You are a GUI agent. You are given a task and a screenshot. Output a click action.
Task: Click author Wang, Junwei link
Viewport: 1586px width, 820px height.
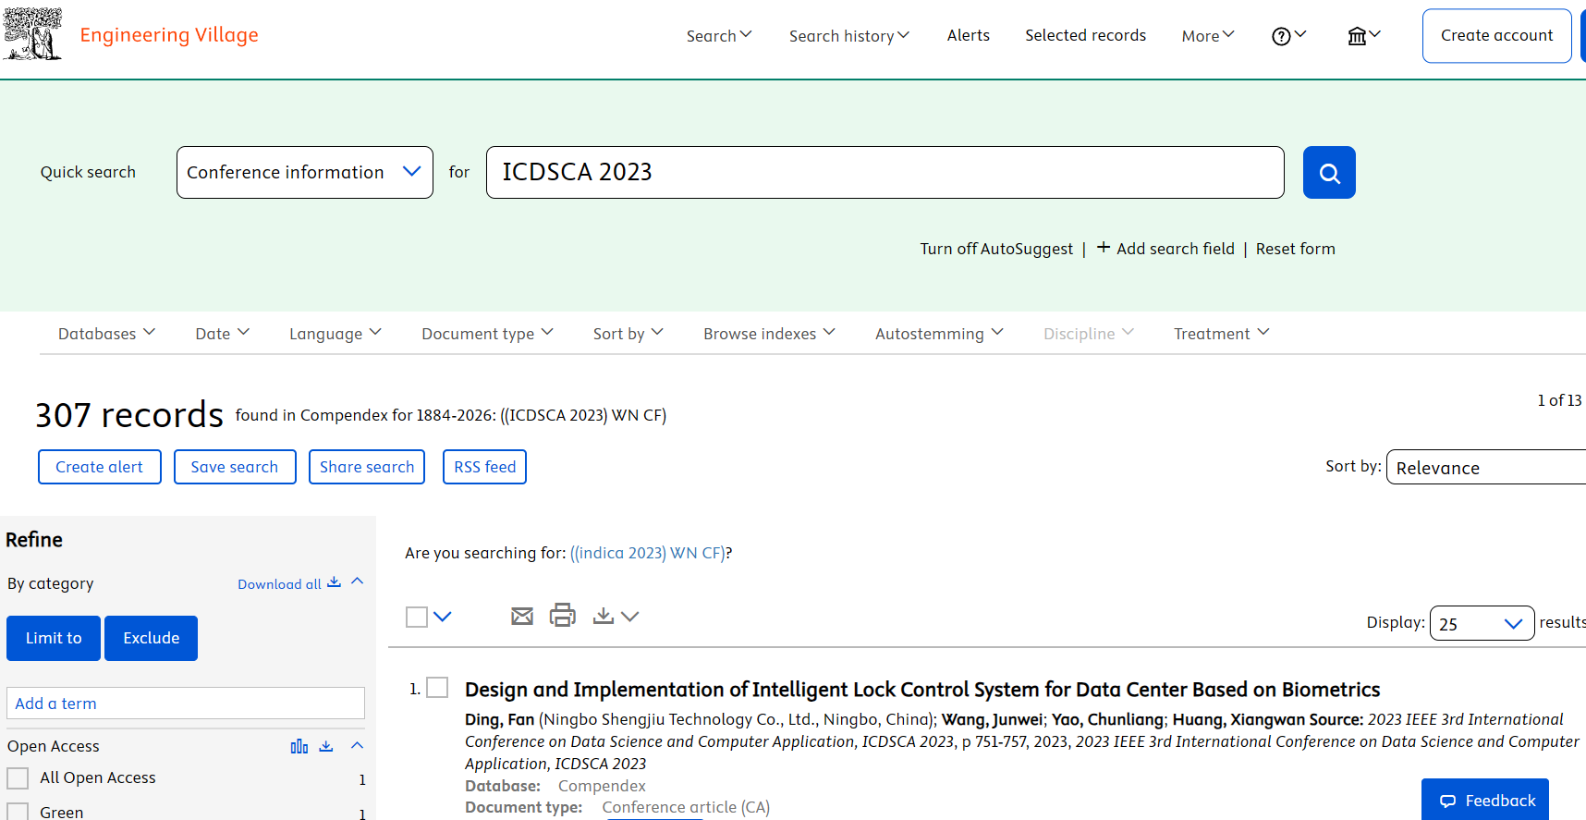click(992, 719)
